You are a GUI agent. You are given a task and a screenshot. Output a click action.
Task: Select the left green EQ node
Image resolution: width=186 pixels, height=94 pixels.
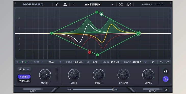[x=51, y=33]
